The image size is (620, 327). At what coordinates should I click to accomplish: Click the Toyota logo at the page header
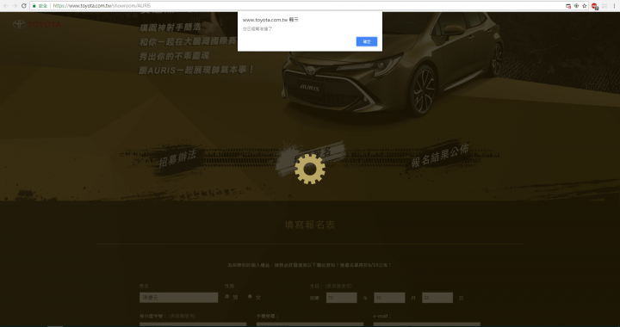coord(37,24)
